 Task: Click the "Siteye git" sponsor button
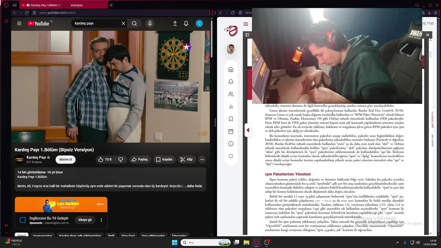[85, 220]
